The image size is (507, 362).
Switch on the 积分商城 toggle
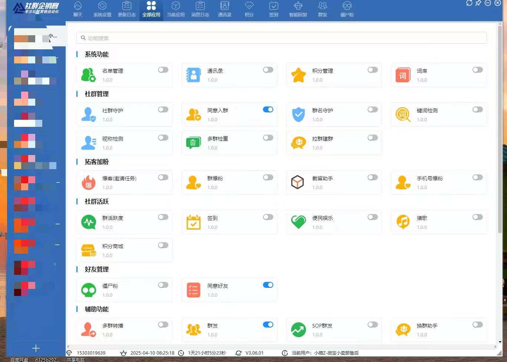[163, 245]
